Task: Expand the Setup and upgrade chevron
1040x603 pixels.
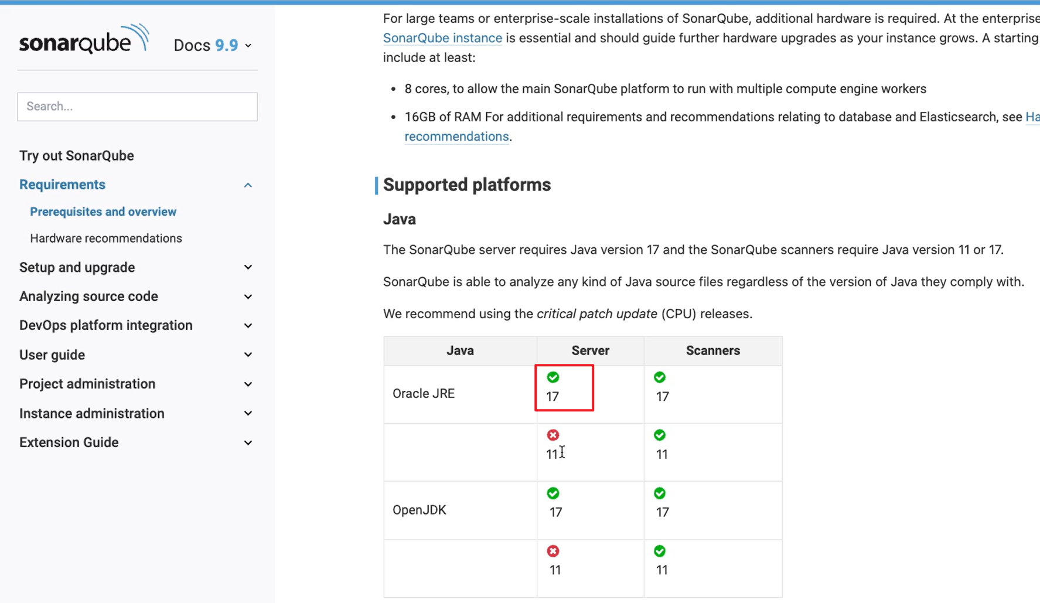Action: coord(248,267)
